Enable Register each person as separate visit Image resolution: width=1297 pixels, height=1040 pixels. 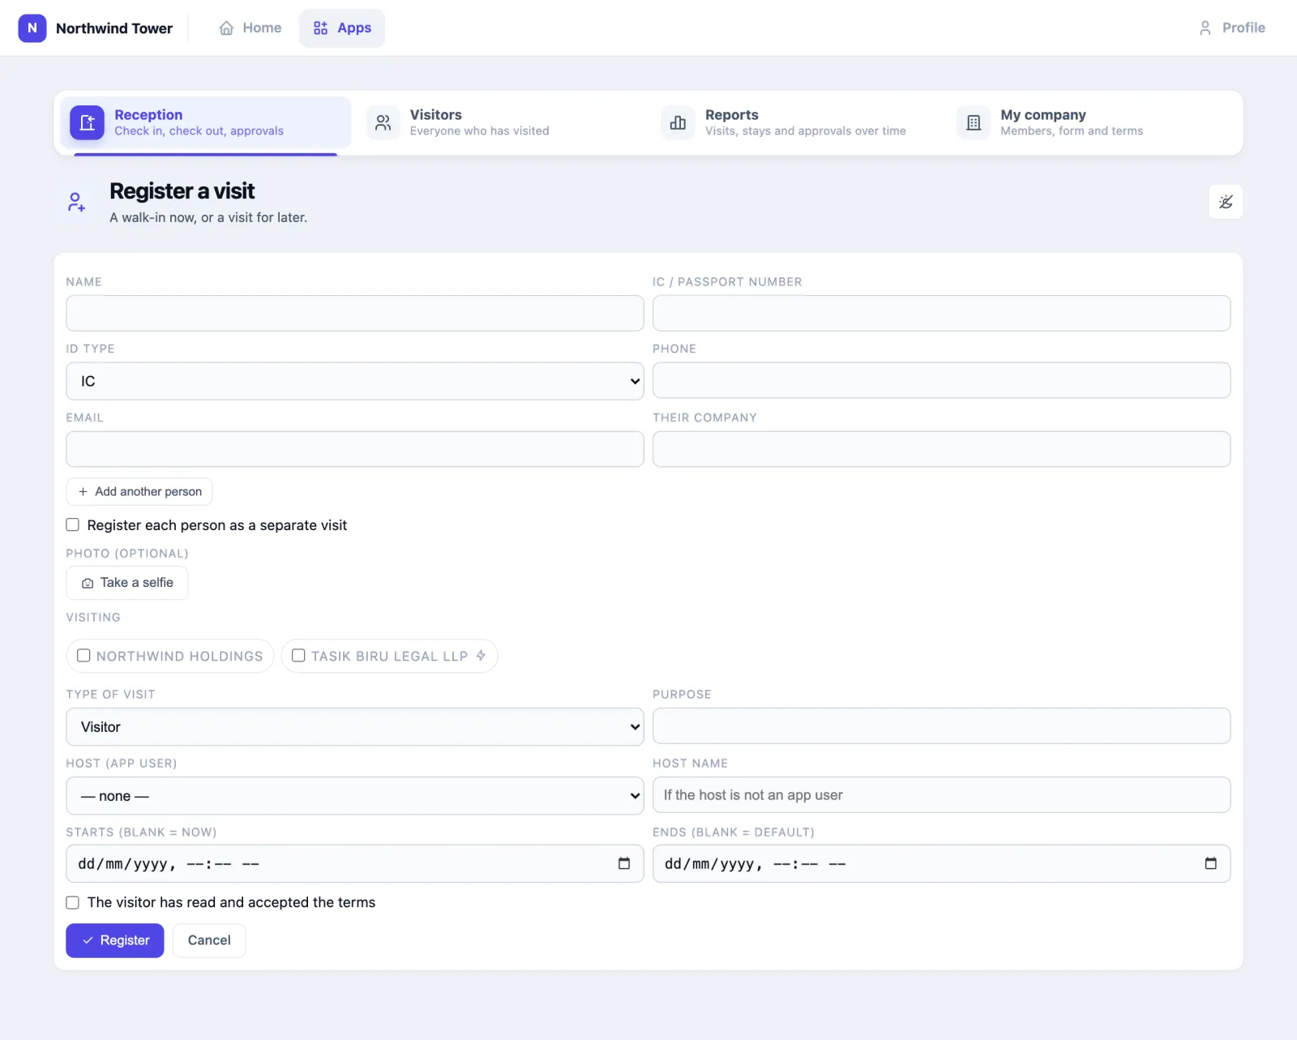click(x=73, y=524)
